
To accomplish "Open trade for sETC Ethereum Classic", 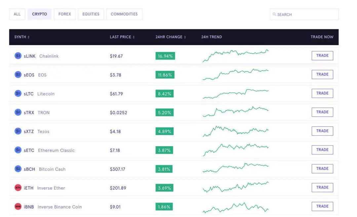I will [322, 149].
